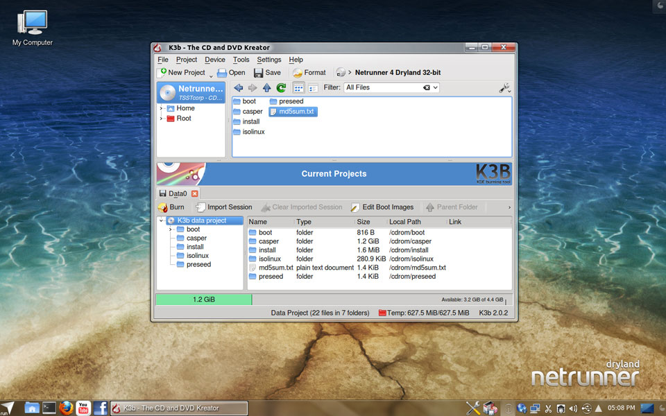The height and width of the screenshot is (416, 666).
Task: Switch to detailed list view mode
Action: point(313,88)
